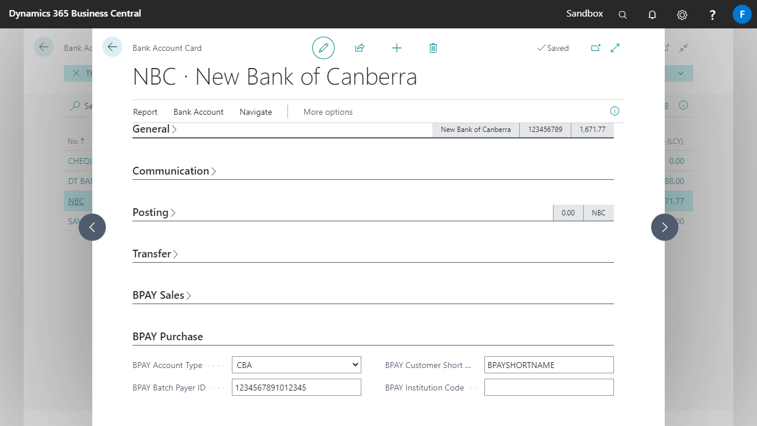Open the share icon on the card
The width and height of the screenshot is (757, 426).
coord(360,48)
